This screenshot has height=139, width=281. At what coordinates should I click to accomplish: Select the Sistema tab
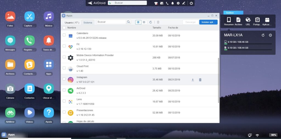[88, 23]
